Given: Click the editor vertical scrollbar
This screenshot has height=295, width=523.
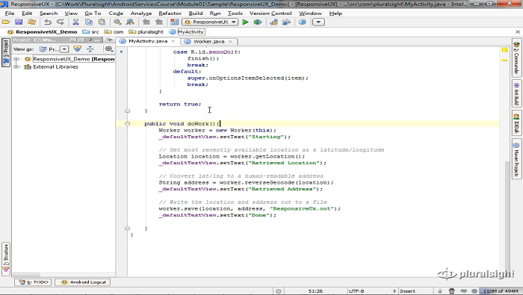Looking at the screenshot, I should pyautogui.click(x=507, y=161).
